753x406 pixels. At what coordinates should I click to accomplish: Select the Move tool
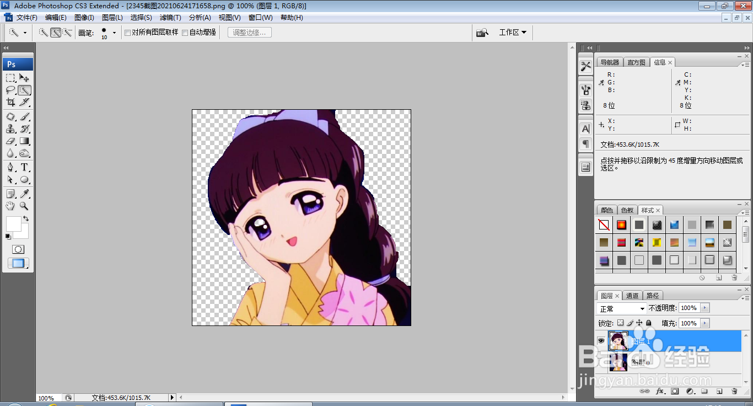pyautogui.click(x=24, y=78)
